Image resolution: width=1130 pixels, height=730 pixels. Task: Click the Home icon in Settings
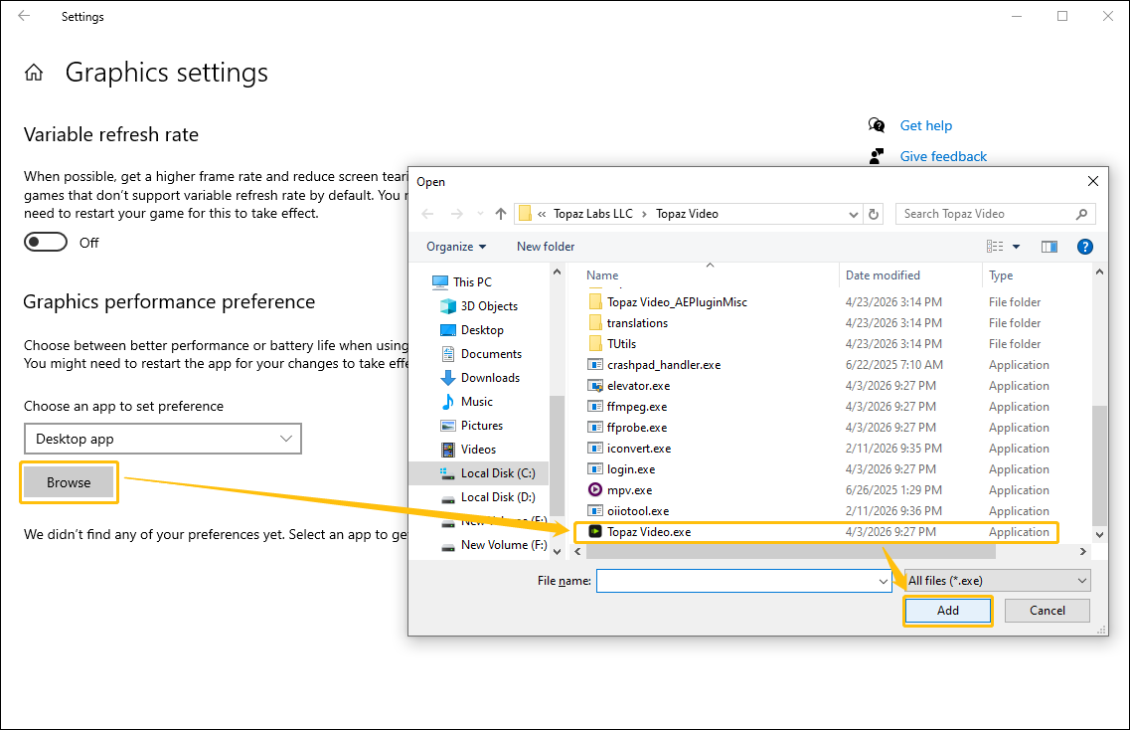coord(34,72)
